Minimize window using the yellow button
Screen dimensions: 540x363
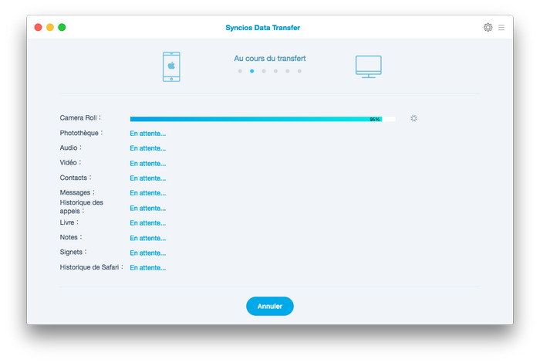[50, 27]
